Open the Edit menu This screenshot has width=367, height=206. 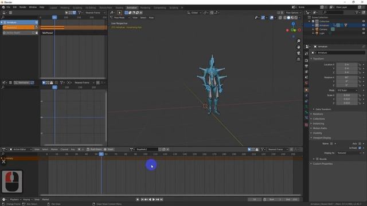(15, 7)
